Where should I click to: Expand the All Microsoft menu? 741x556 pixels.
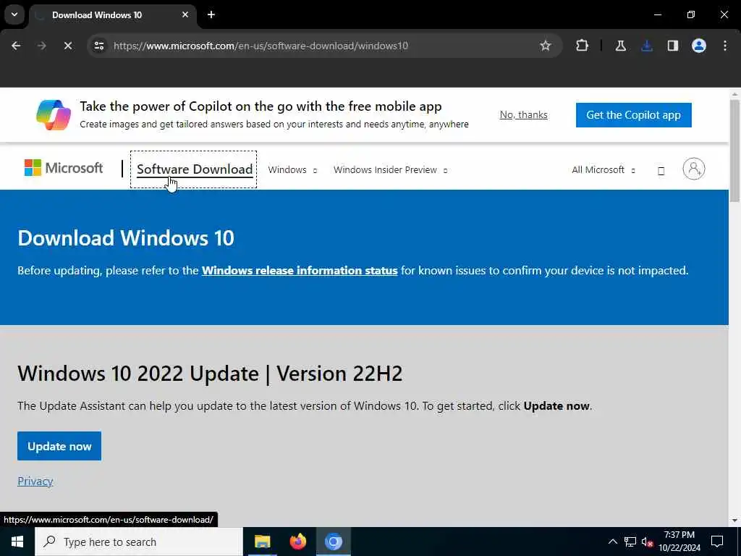604,169
